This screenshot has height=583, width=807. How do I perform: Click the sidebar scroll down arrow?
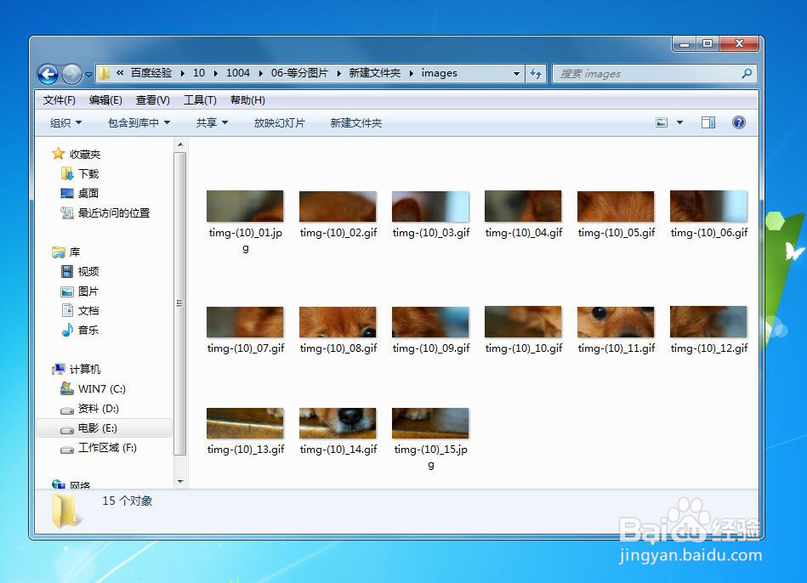pyautogui.click(x=180, y=482)
